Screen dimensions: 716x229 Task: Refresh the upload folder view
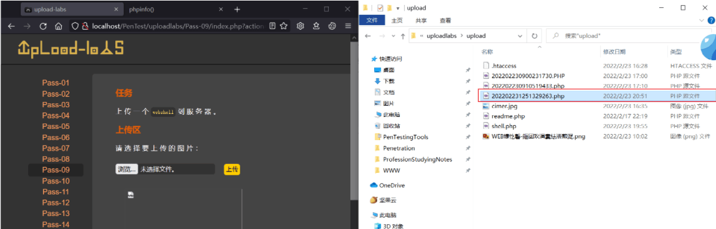(534, 36)
